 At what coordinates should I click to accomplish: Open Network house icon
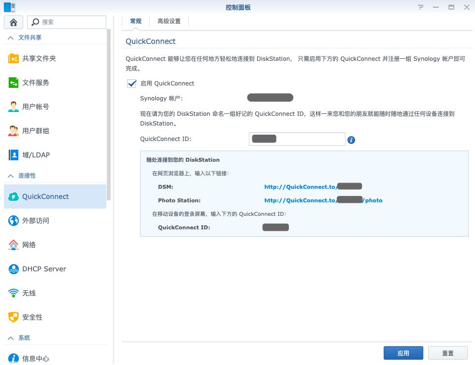pyautogui.click(x=14, y=245)
